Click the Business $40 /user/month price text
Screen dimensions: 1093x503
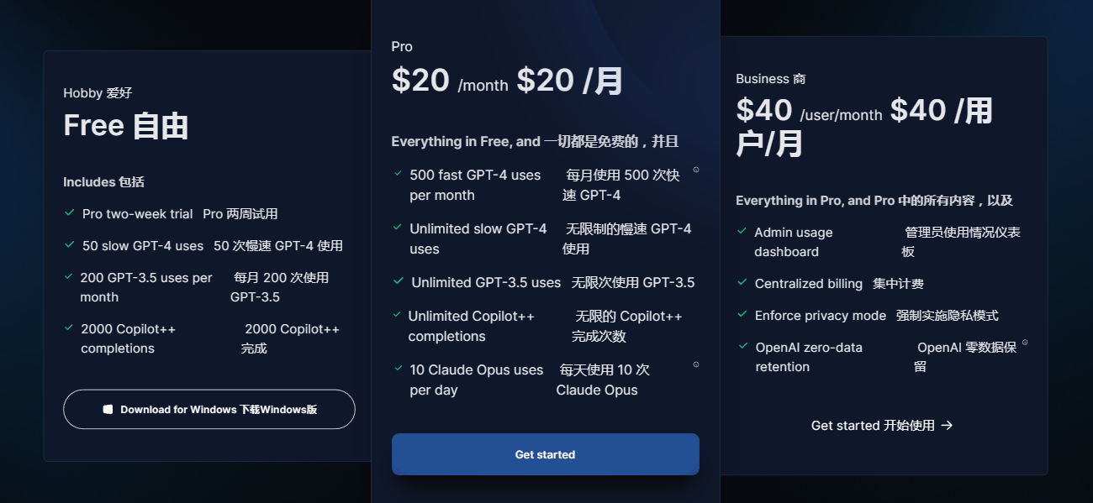coord(809,112)
